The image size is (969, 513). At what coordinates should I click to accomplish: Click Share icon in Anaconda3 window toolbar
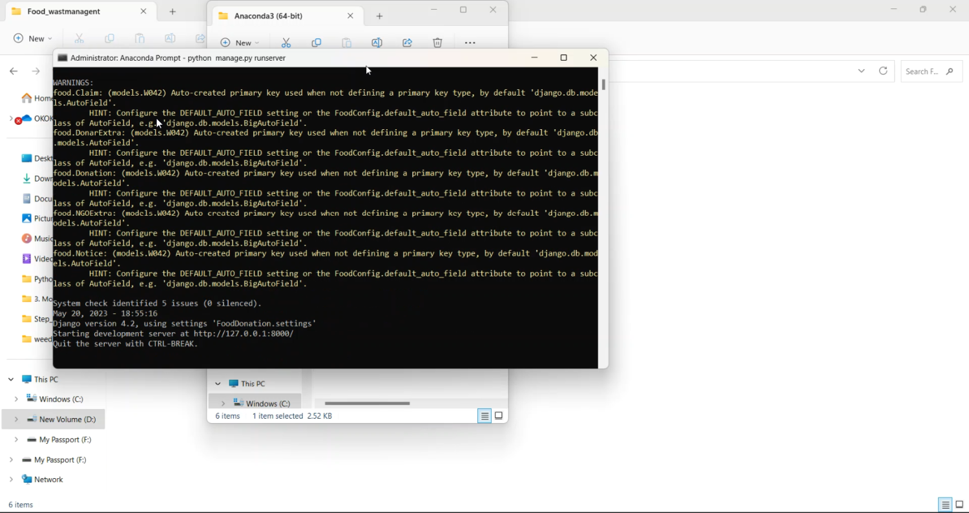click(x=408, y=43)
